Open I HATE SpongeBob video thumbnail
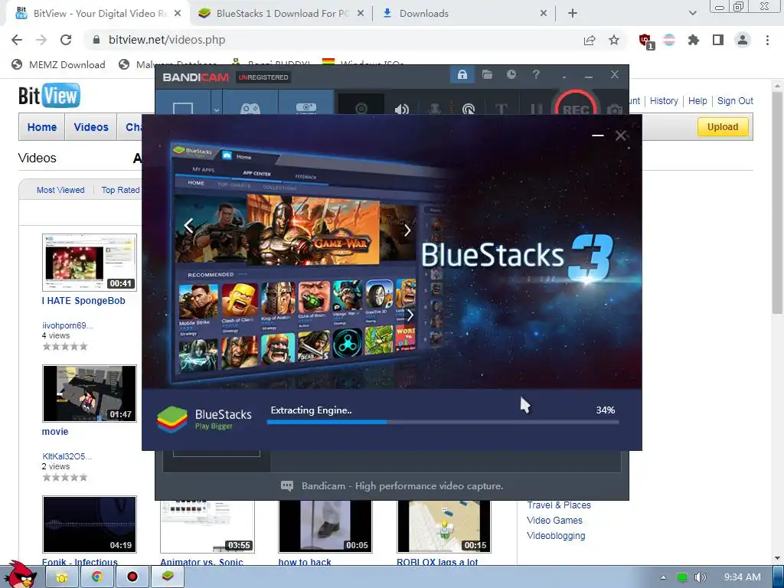 coord(90,263)
